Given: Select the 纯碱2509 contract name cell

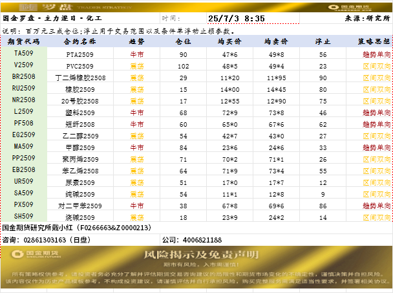Looking at the screenshot, I should [x=80, y=194].
